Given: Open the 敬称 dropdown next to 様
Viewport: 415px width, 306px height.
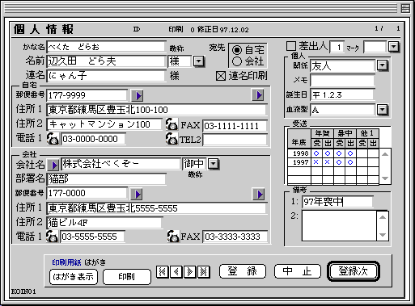Looking at the screenshot, I should 199,61.
